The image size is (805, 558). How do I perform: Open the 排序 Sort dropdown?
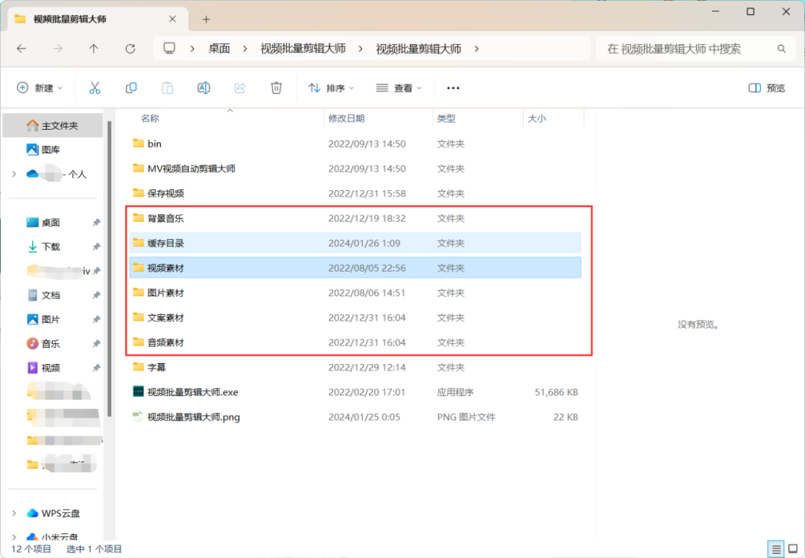(x=331, y=88)
